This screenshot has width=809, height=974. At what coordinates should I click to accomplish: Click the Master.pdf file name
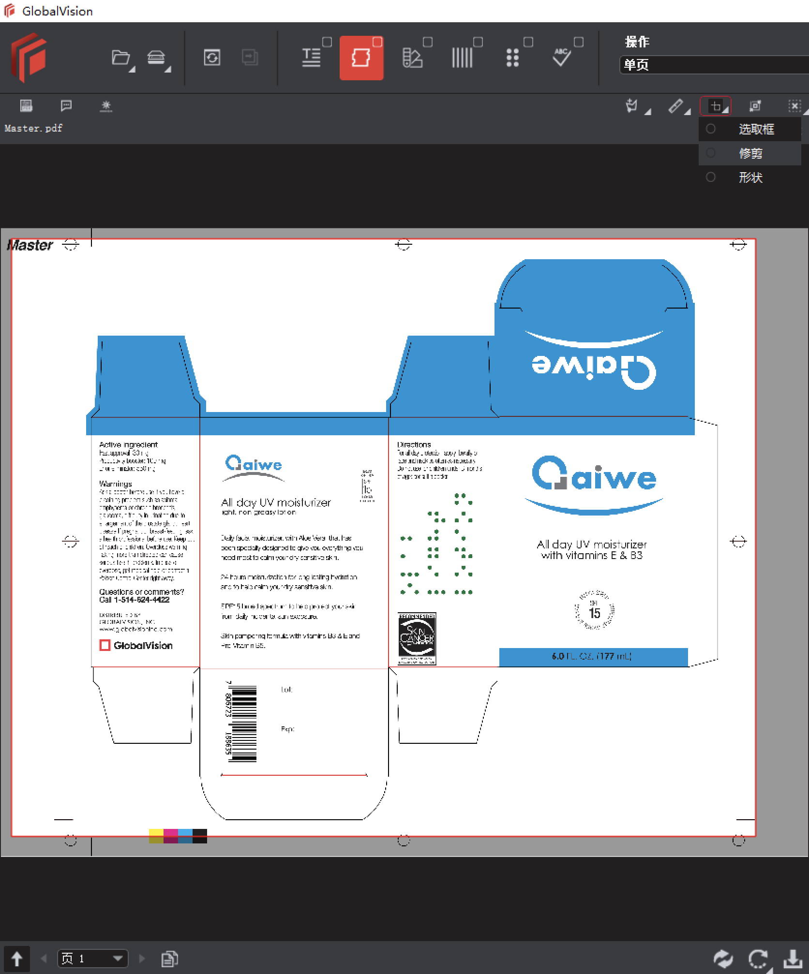33,128
